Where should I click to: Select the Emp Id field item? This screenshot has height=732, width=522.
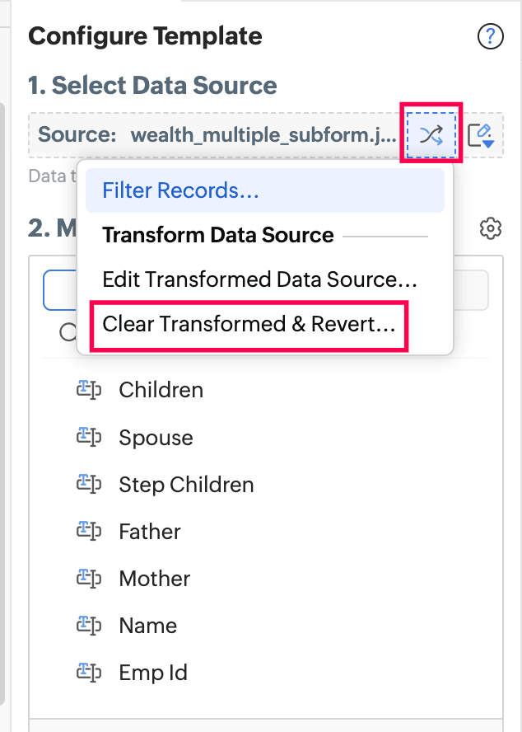(153, 673)
